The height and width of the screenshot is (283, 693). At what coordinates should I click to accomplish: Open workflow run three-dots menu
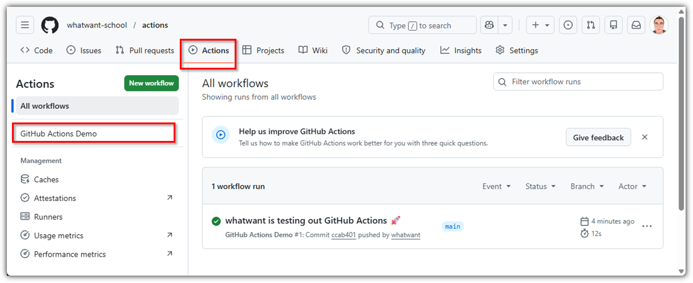[647, 226]
